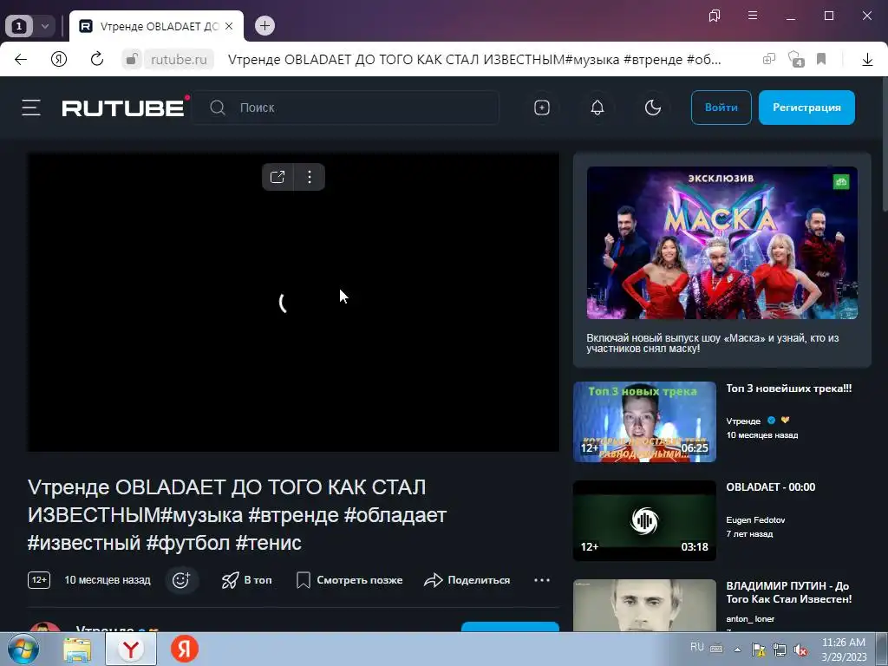Click browser back arrow
888x666 pixels.
[21, 59]
